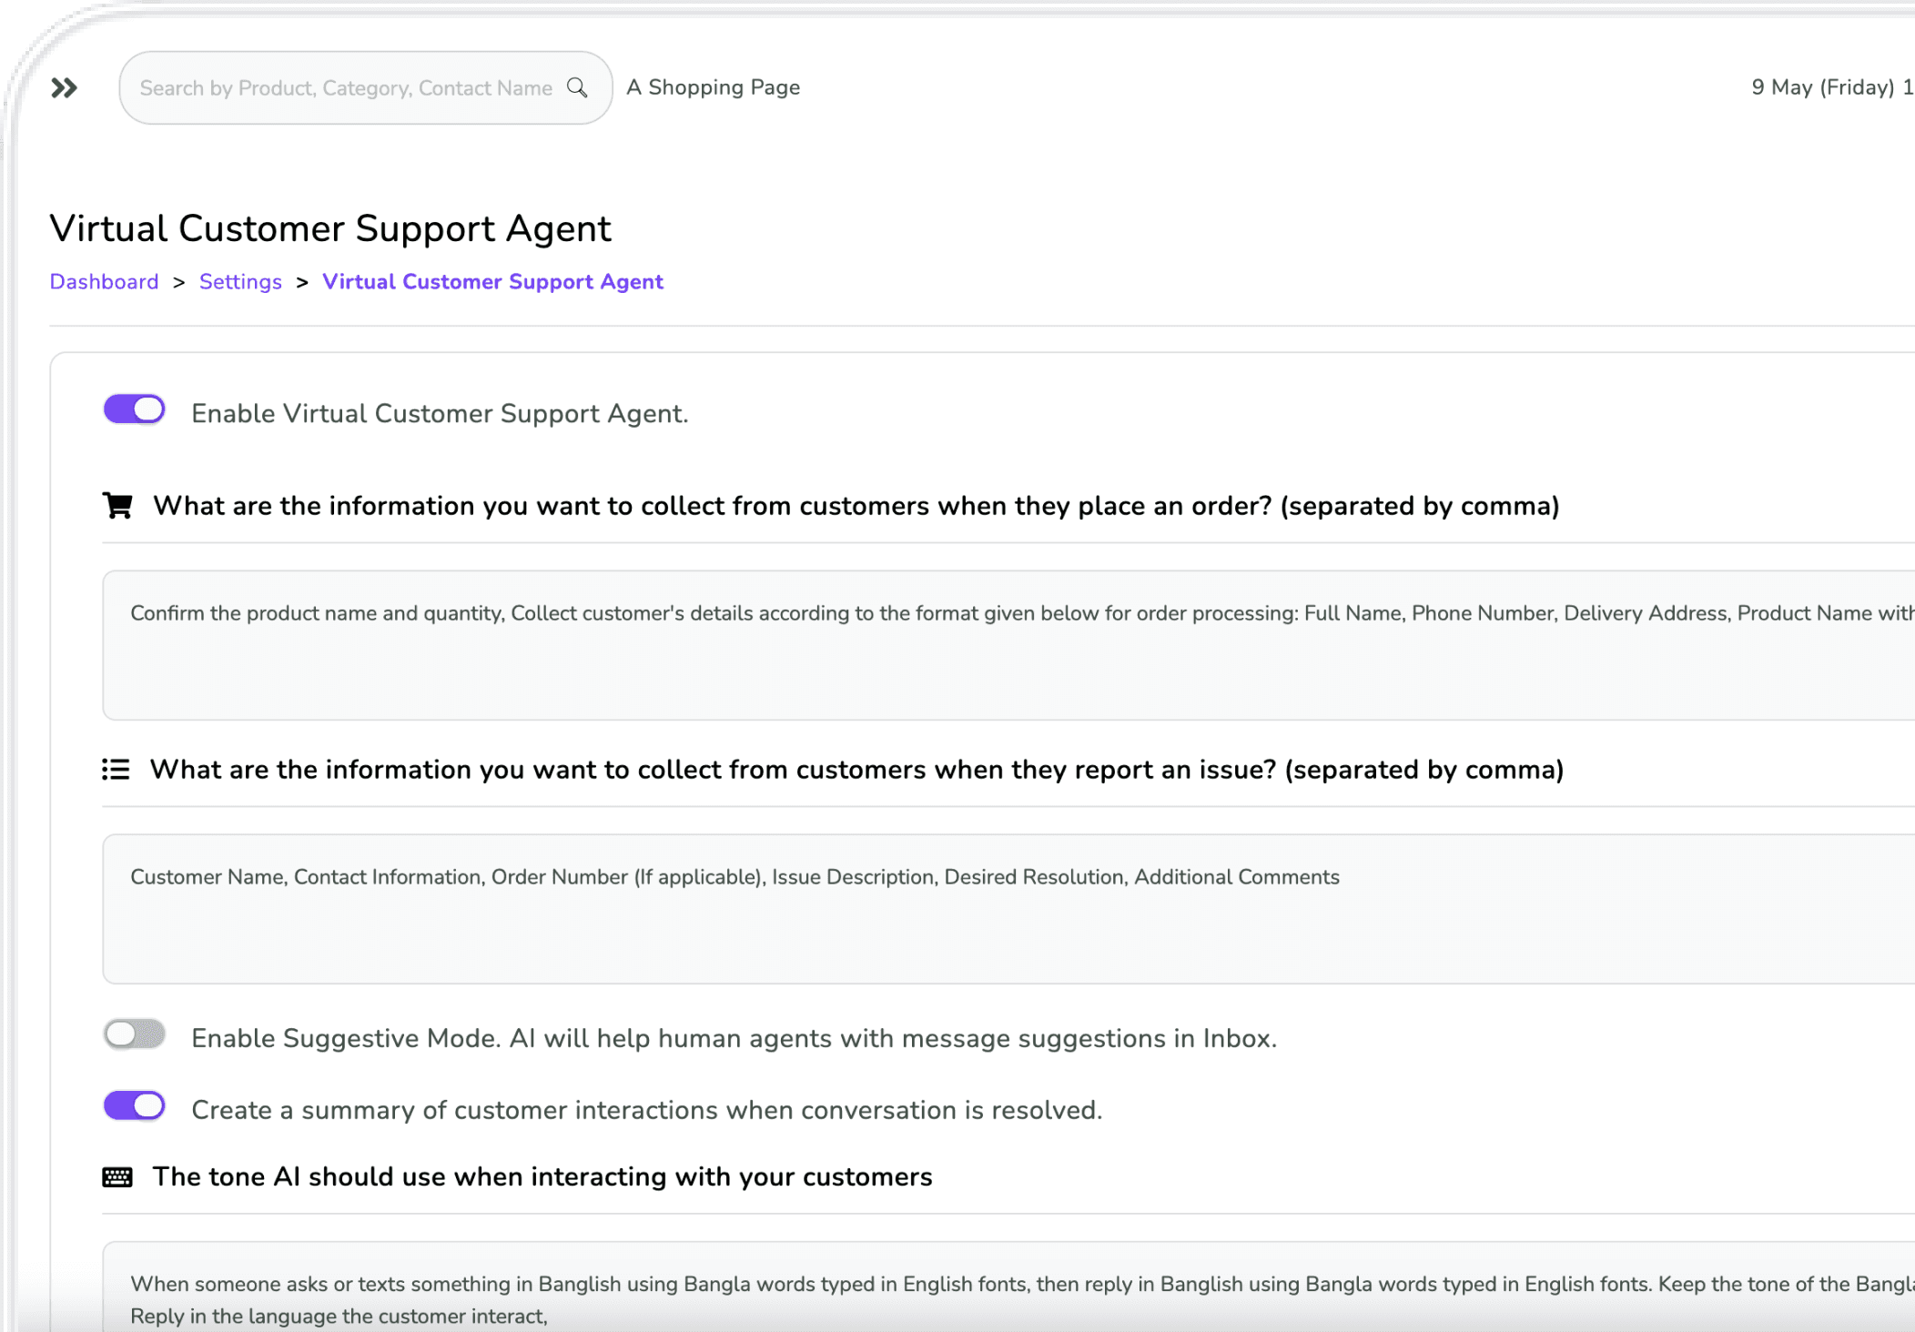Enable Suggestive Mode toggle
The width and height of the screenshot is (1915, 1332).
click(x=135, y=1034)
